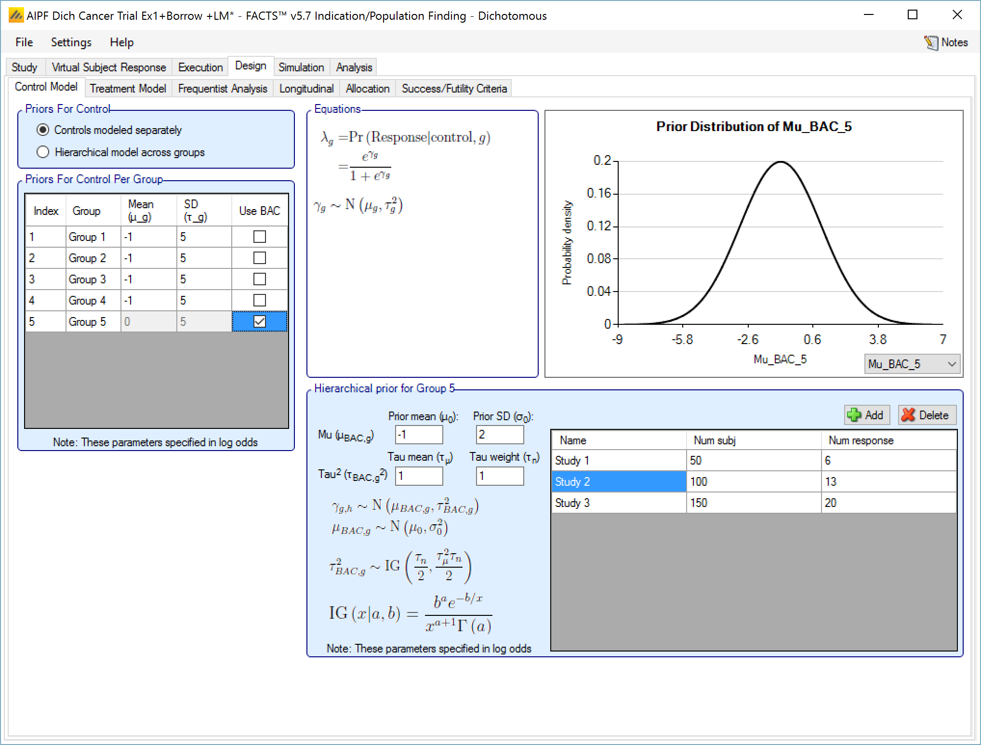Image resolution: width=981 pixels, height=745 pixels.
Task: Click the Prior mean input field
Action: point(418,435)
